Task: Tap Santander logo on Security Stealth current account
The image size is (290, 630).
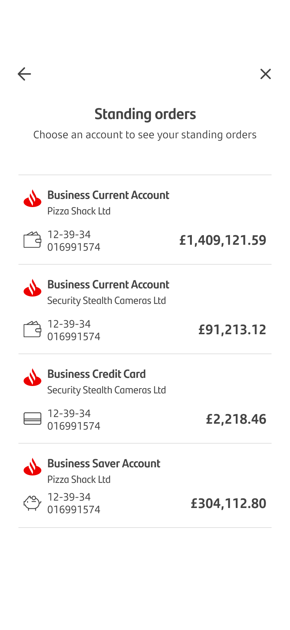Action: pos(32,288)
